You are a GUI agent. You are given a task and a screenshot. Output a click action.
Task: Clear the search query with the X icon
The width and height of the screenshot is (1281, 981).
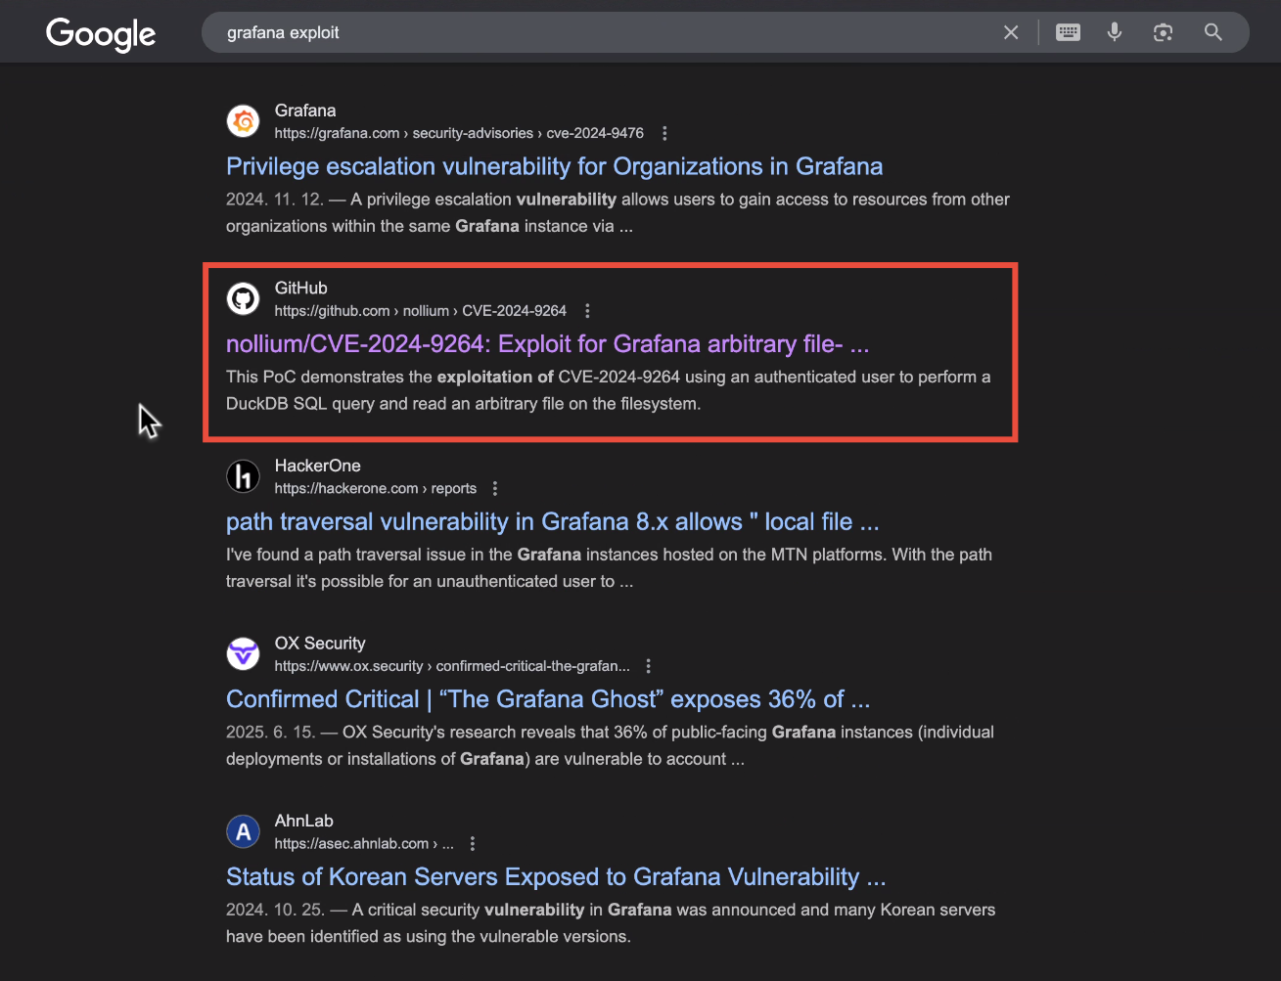1011,32
